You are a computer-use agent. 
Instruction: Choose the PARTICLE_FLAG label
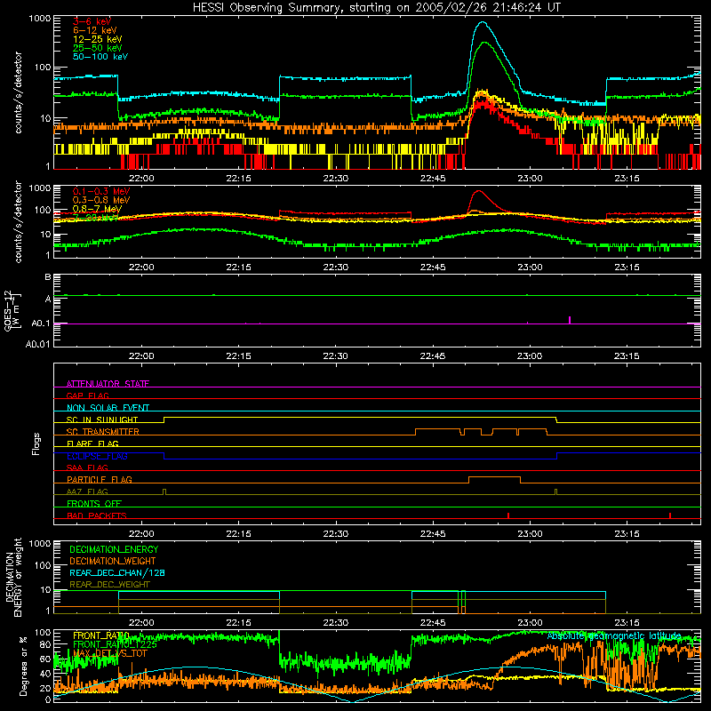coord(100,479)
